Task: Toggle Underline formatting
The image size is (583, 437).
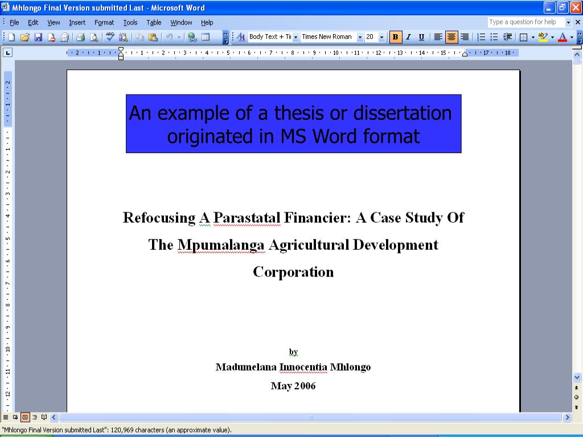Action: click(x=421, y=37)
